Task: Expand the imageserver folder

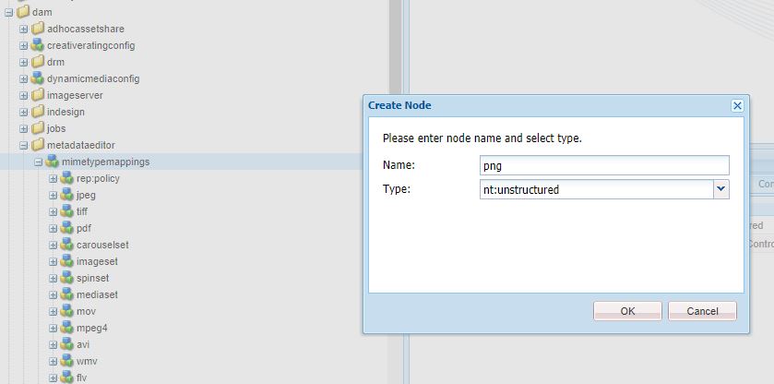Action: tap(24, 95)
